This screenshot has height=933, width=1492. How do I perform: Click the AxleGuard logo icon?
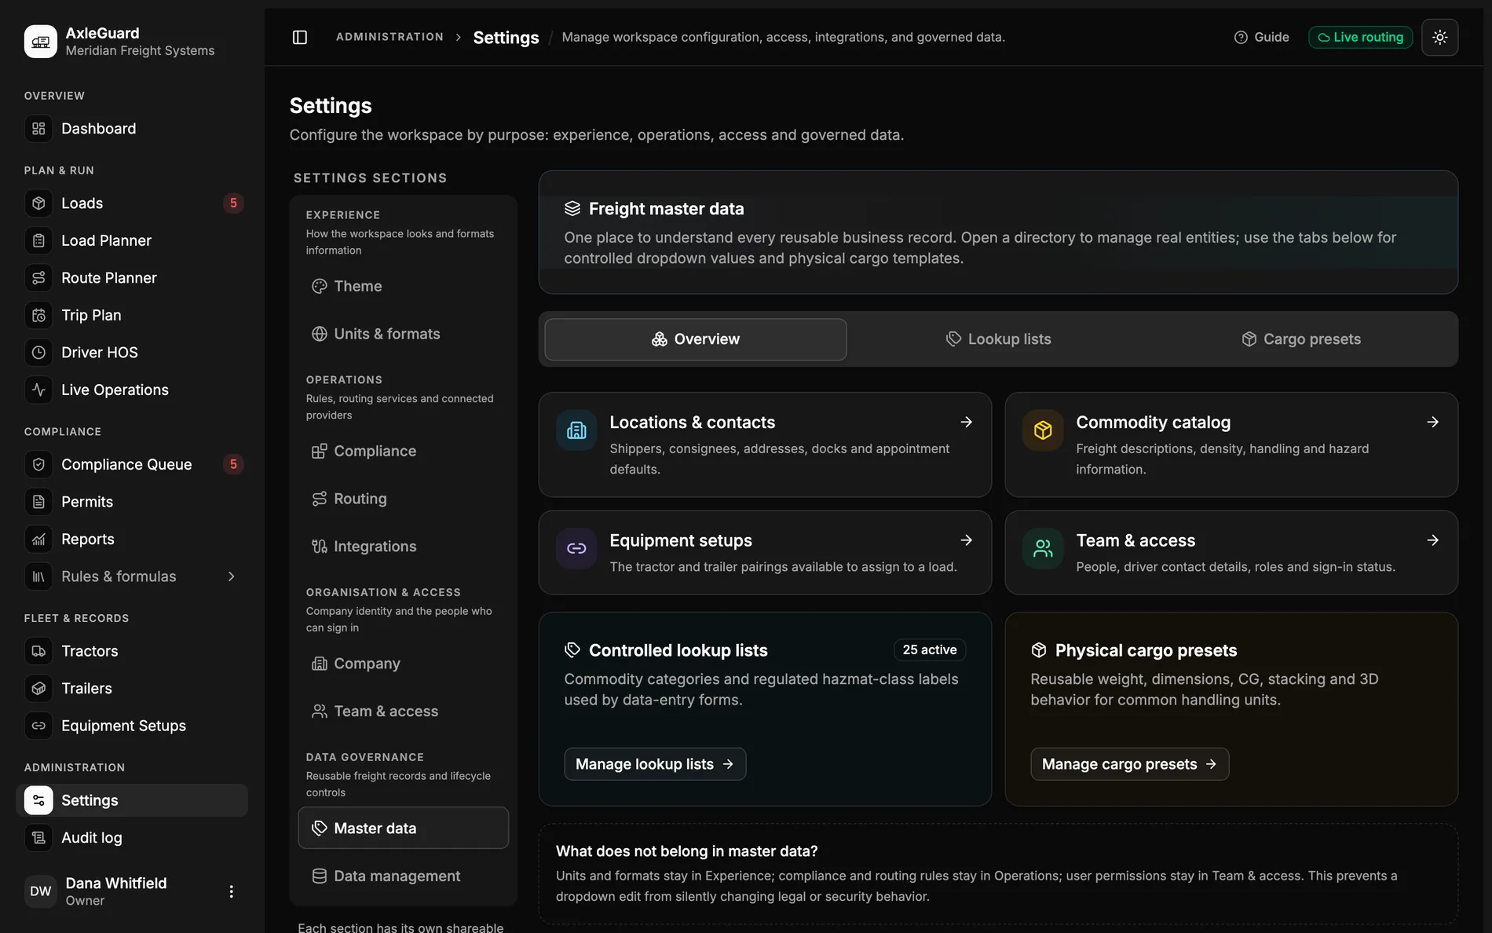pos(40,42)
